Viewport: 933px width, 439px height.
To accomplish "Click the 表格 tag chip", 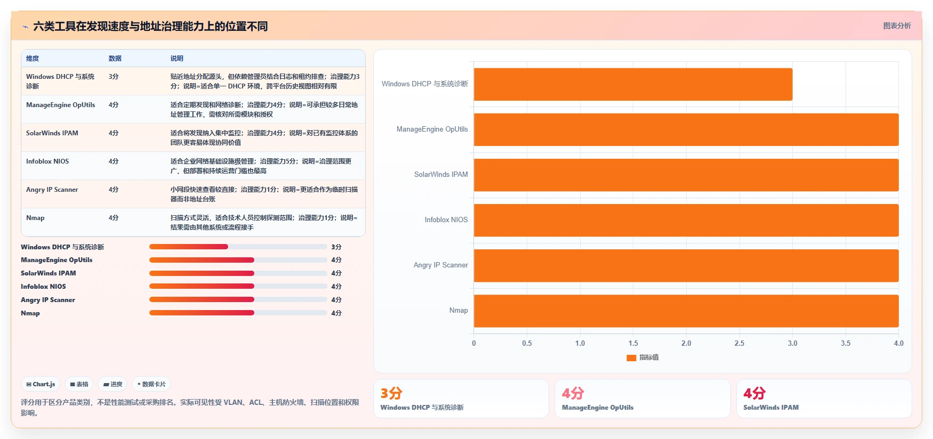I will (79, 384).
